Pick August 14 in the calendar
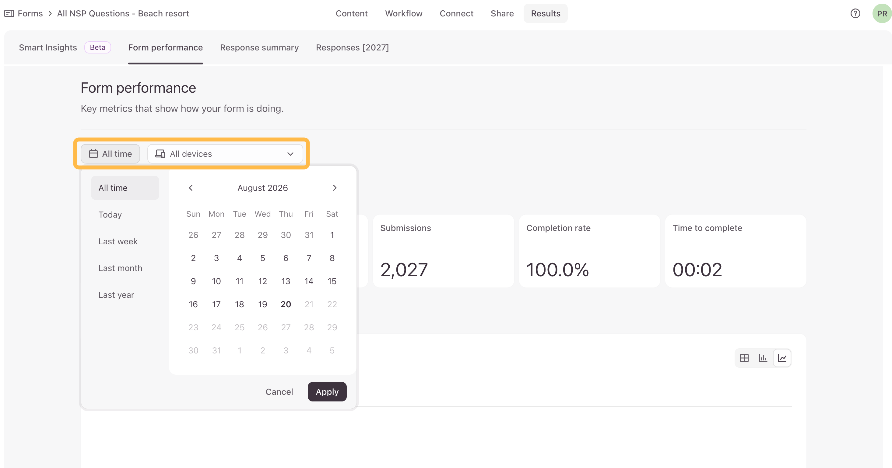 tap(309, 281)
